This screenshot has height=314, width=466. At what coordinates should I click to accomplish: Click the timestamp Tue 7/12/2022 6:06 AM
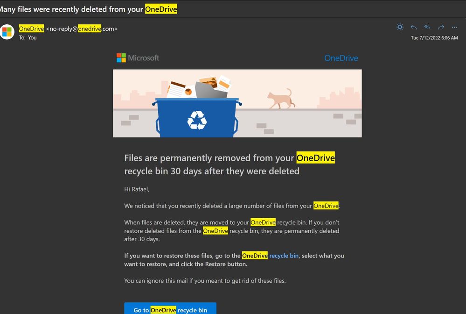(x=434, y=38)
